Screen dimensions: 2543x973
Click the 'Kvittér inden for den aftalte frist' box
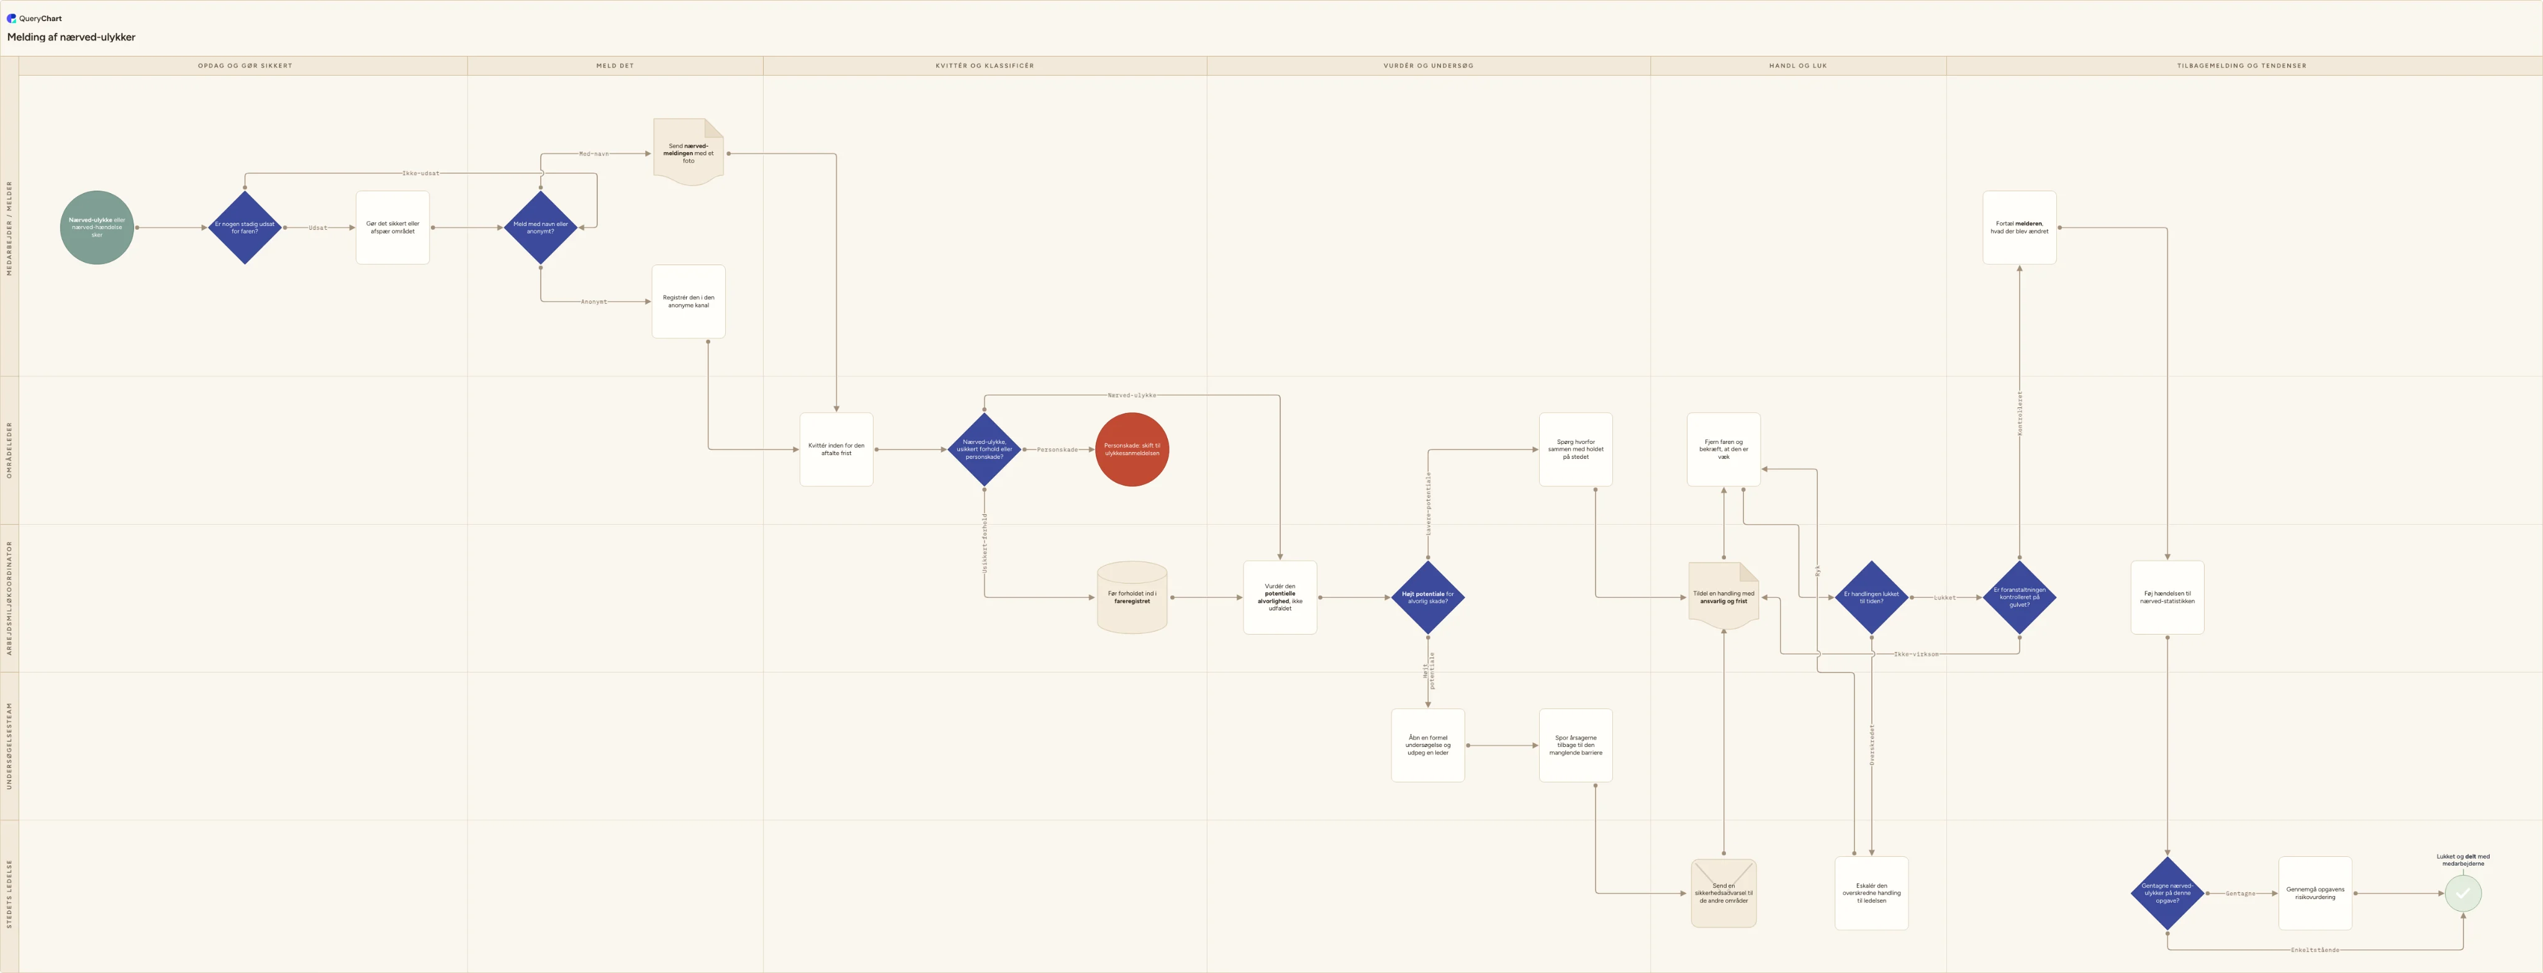tap(836, 450)
